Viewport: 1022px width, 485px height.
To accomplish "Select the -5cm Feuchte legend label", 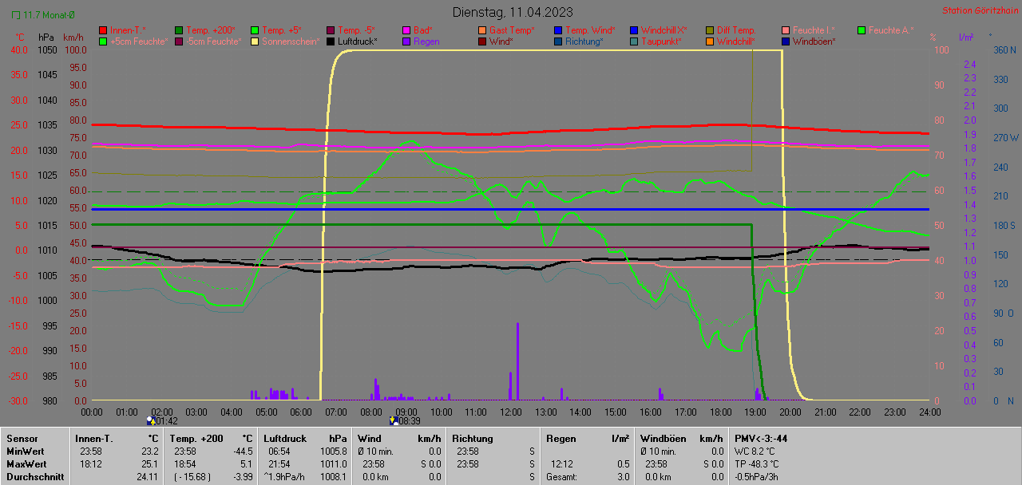I will point(213,41).
